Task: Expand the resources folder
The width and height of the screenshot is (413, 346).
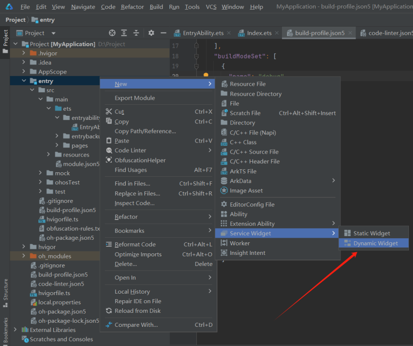Action: 48,155
